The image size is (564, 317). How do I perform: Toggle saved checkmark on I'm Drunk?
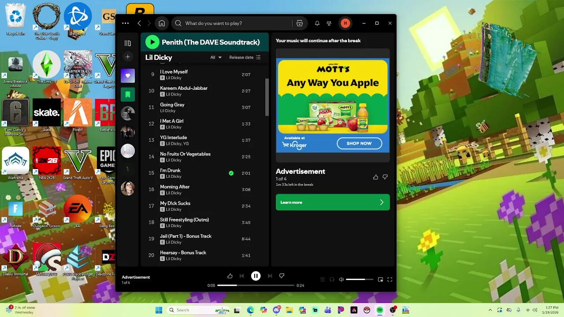[x=231, y=173]
